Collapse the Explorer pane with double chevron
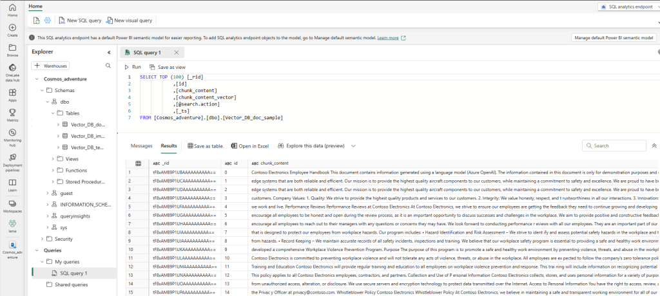660x296 pixels. 108,52
